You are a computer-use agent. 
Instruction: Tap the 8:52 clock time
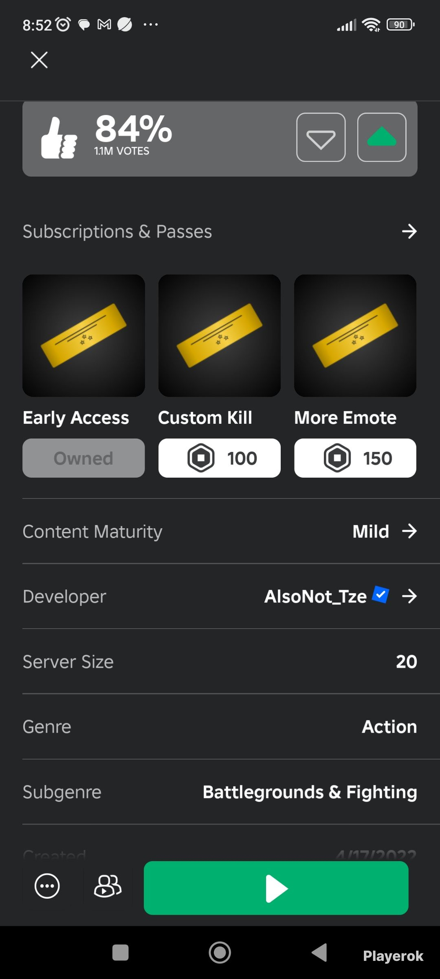click(x=37, y=25)
